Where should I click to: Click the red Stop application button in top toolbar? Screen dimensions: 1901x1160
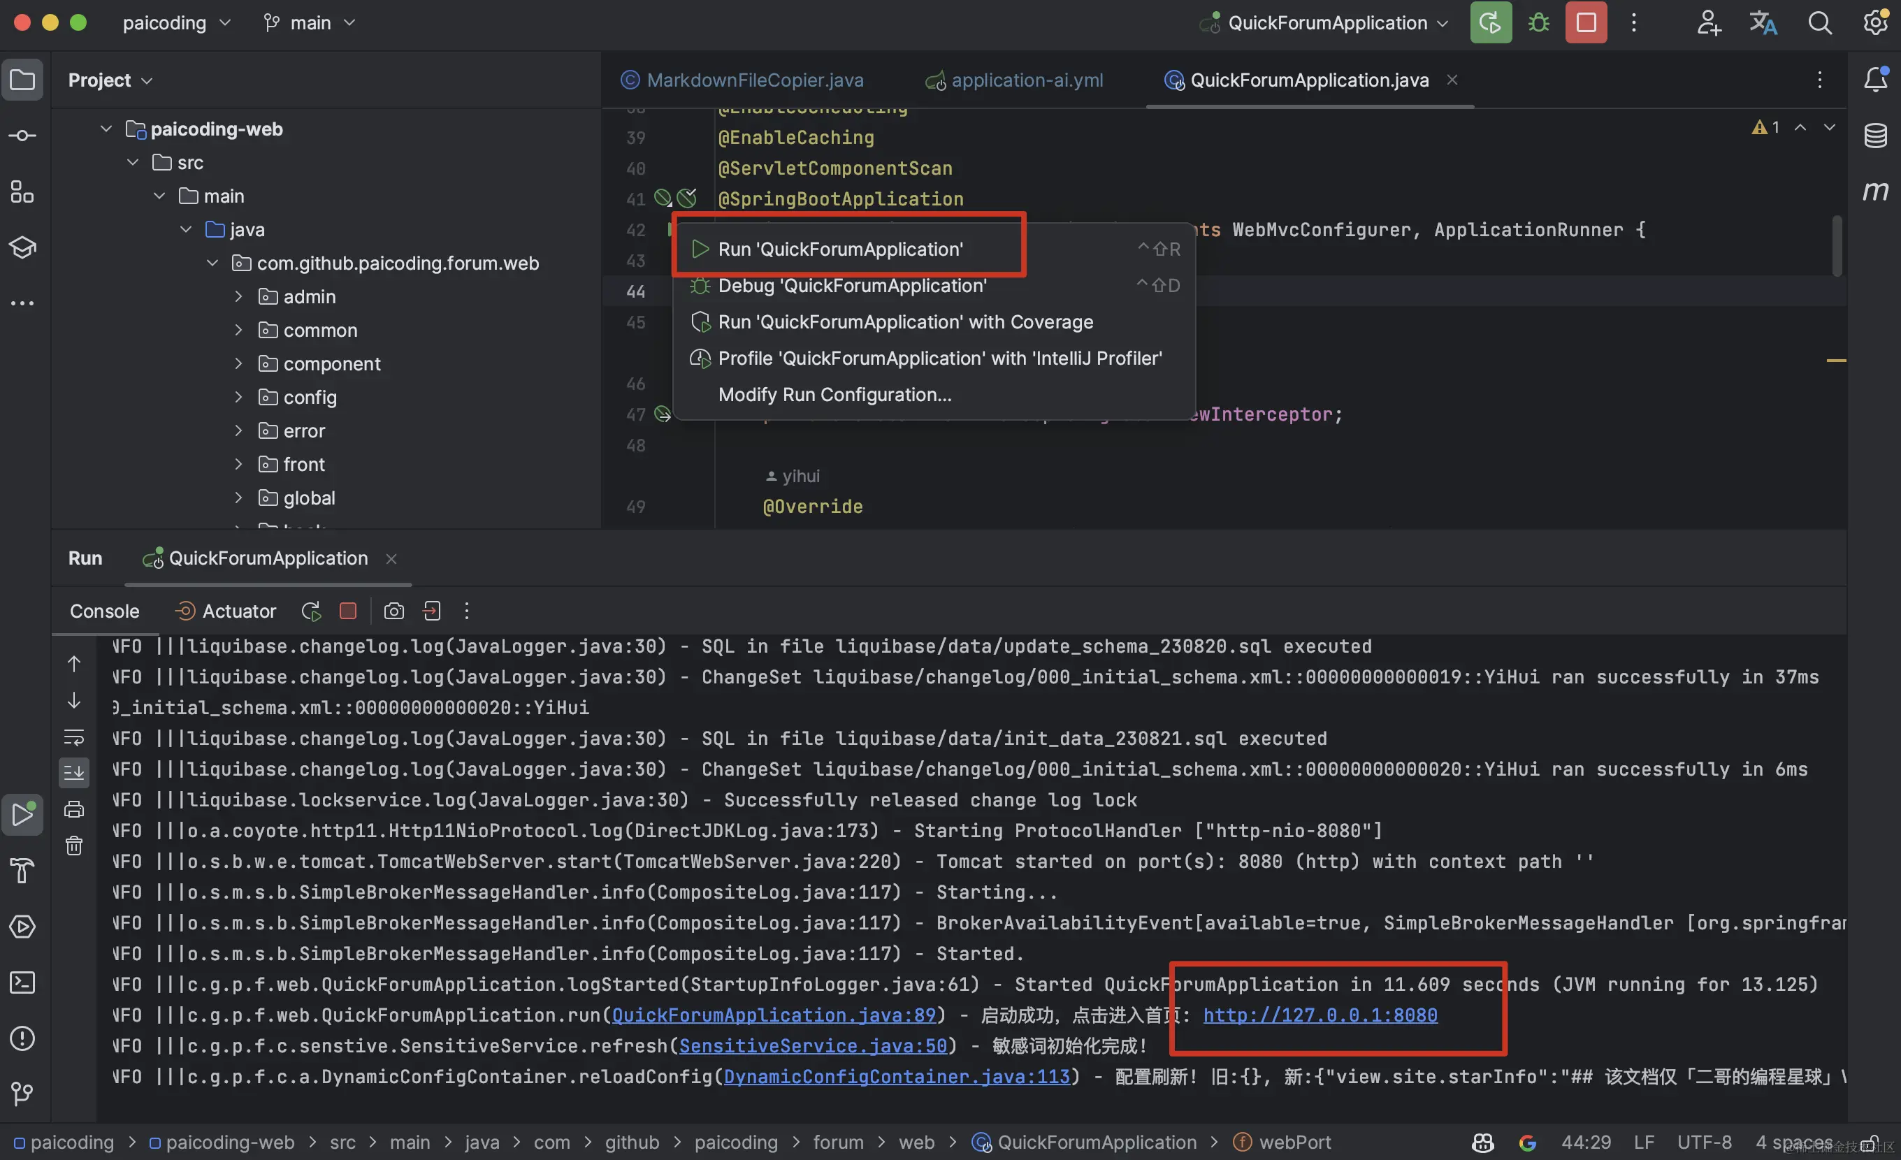[x=1586, y=22]
